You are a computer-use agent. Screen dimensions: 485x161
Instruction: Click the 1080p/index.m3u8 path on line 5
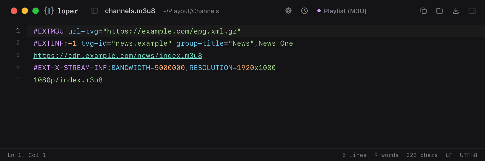68,80
